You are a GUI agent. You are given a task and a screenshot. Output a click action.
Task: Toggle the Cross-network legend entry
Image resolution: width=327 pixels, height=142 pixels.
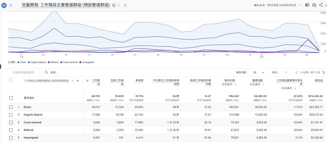pyautogui.click(x=69, y=62)
